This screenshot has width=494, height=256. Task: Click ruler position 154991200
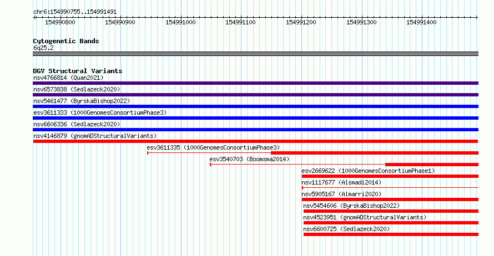point(301,22)
